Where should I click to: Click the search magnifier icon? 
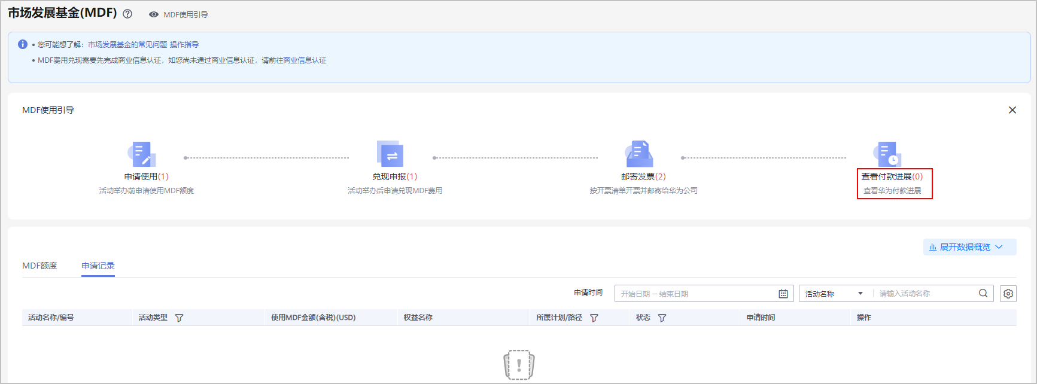click(x=983, y=293)
